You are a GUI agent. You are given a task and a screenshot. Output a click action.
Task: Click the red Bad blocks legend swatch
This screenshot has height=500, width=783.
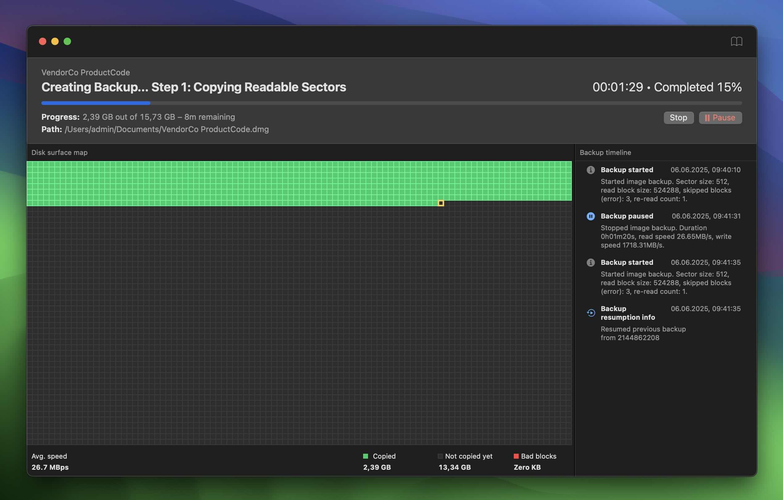coord(516,456)
